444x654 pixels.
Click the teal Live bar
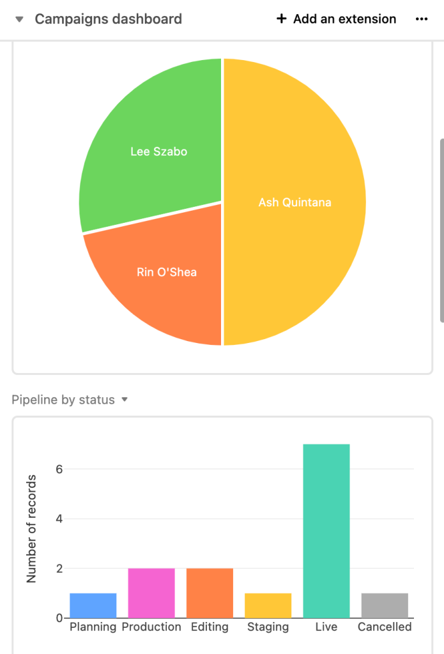click(x=326, y=530)
